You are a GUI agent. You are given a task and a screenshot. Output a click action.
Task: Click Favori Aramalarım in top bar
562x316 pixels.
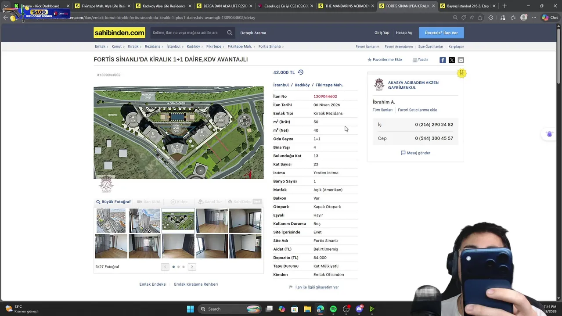399,47
